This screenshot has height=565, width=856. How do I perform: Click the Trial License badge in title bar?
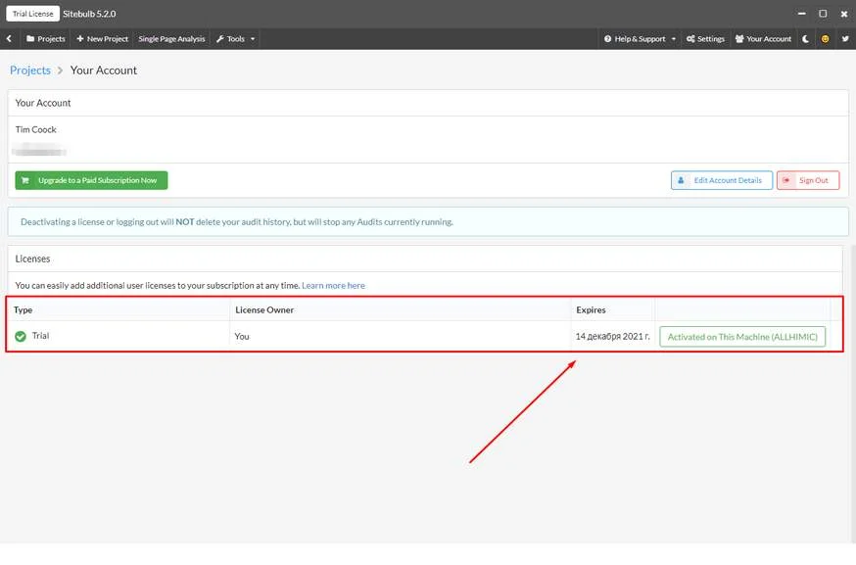pyautogui.click(x=32, y=14)
